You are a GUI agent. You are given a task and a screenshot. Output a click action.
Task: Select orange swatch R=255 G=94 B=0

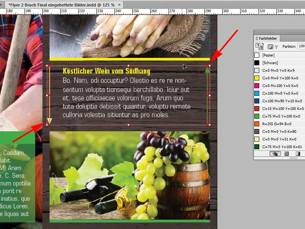coord(279,124)
